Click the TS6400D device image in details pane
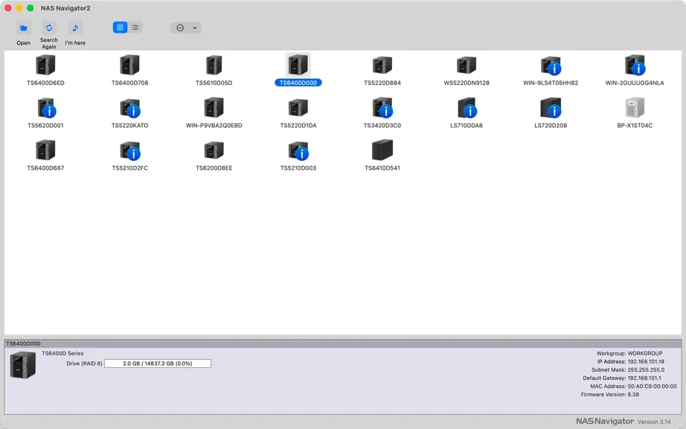This screenshot has width=686, height=429. click(x=23, y=365)
